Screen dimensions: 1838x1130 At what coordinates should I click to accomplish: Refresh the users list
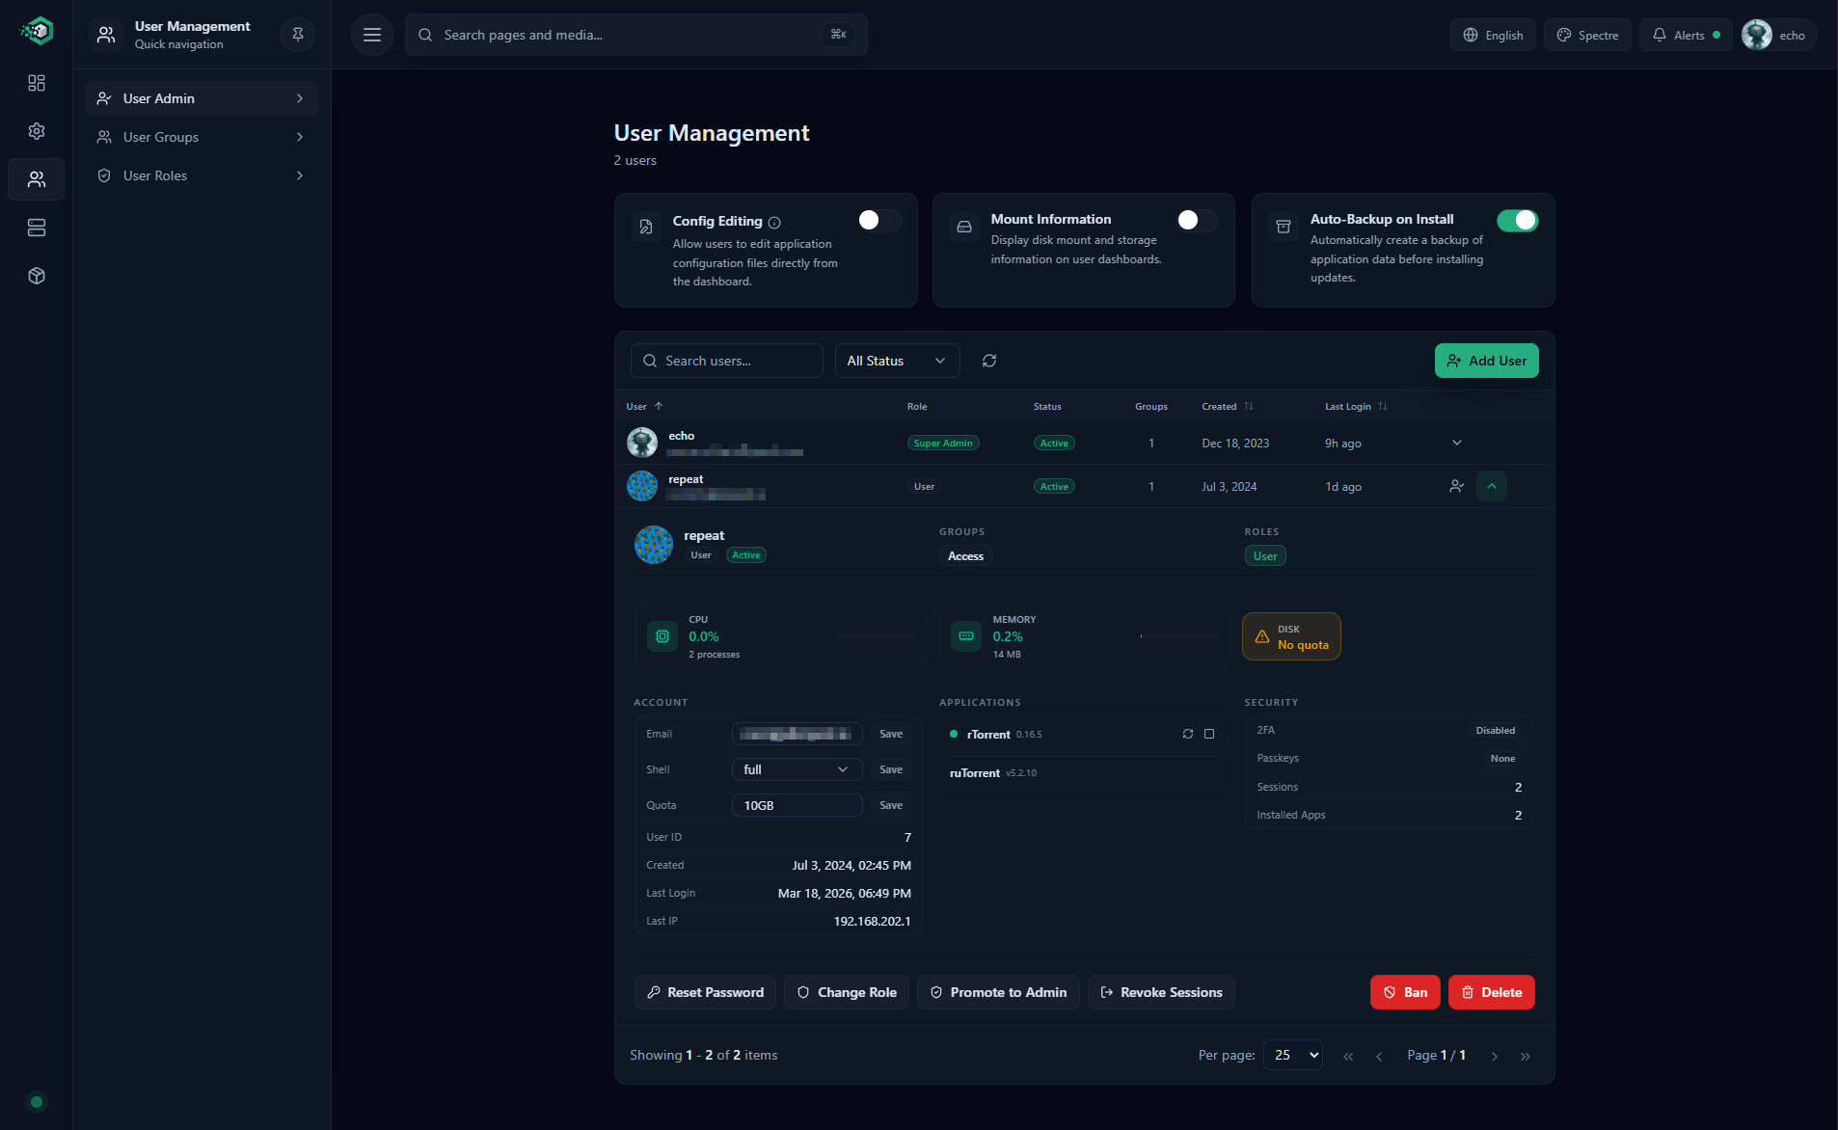pyautogui.click(x=990, y=361)
